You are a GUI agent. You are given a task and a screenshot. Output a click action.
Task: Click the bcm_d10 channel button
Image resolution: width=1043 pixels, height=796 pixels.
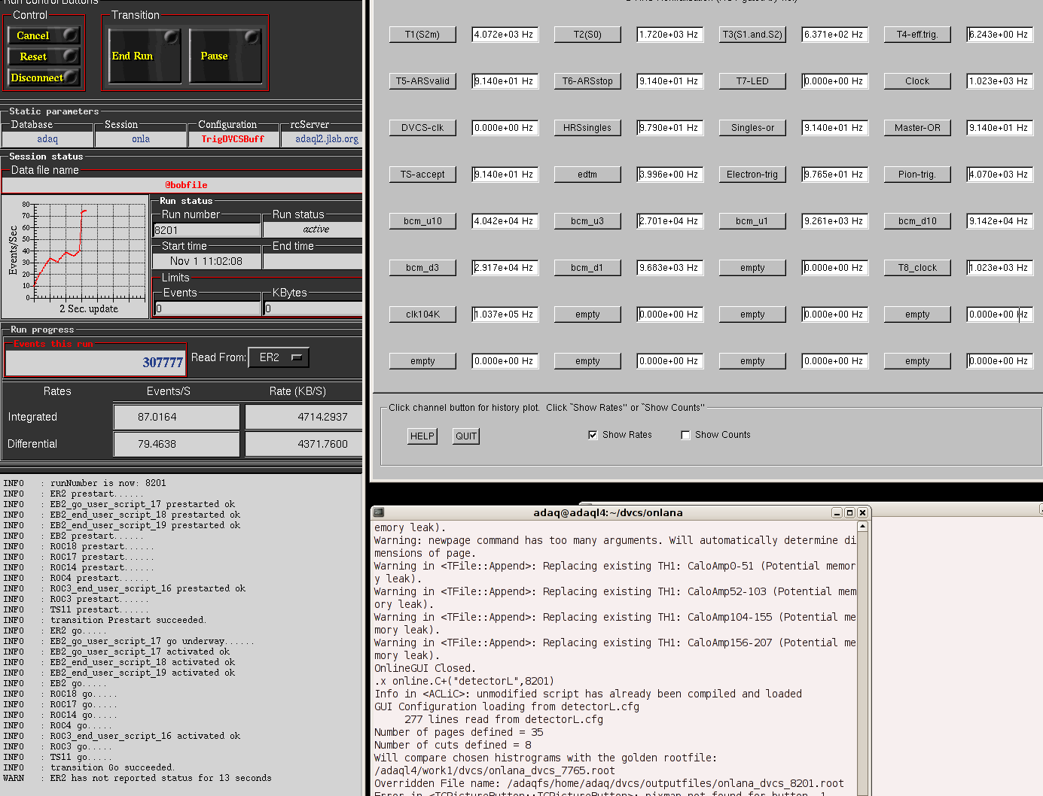tap(917, 221)
